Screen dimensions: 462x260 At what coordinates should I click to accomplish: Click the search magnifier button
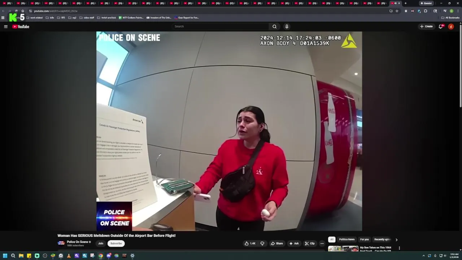[x=274, y=26]
